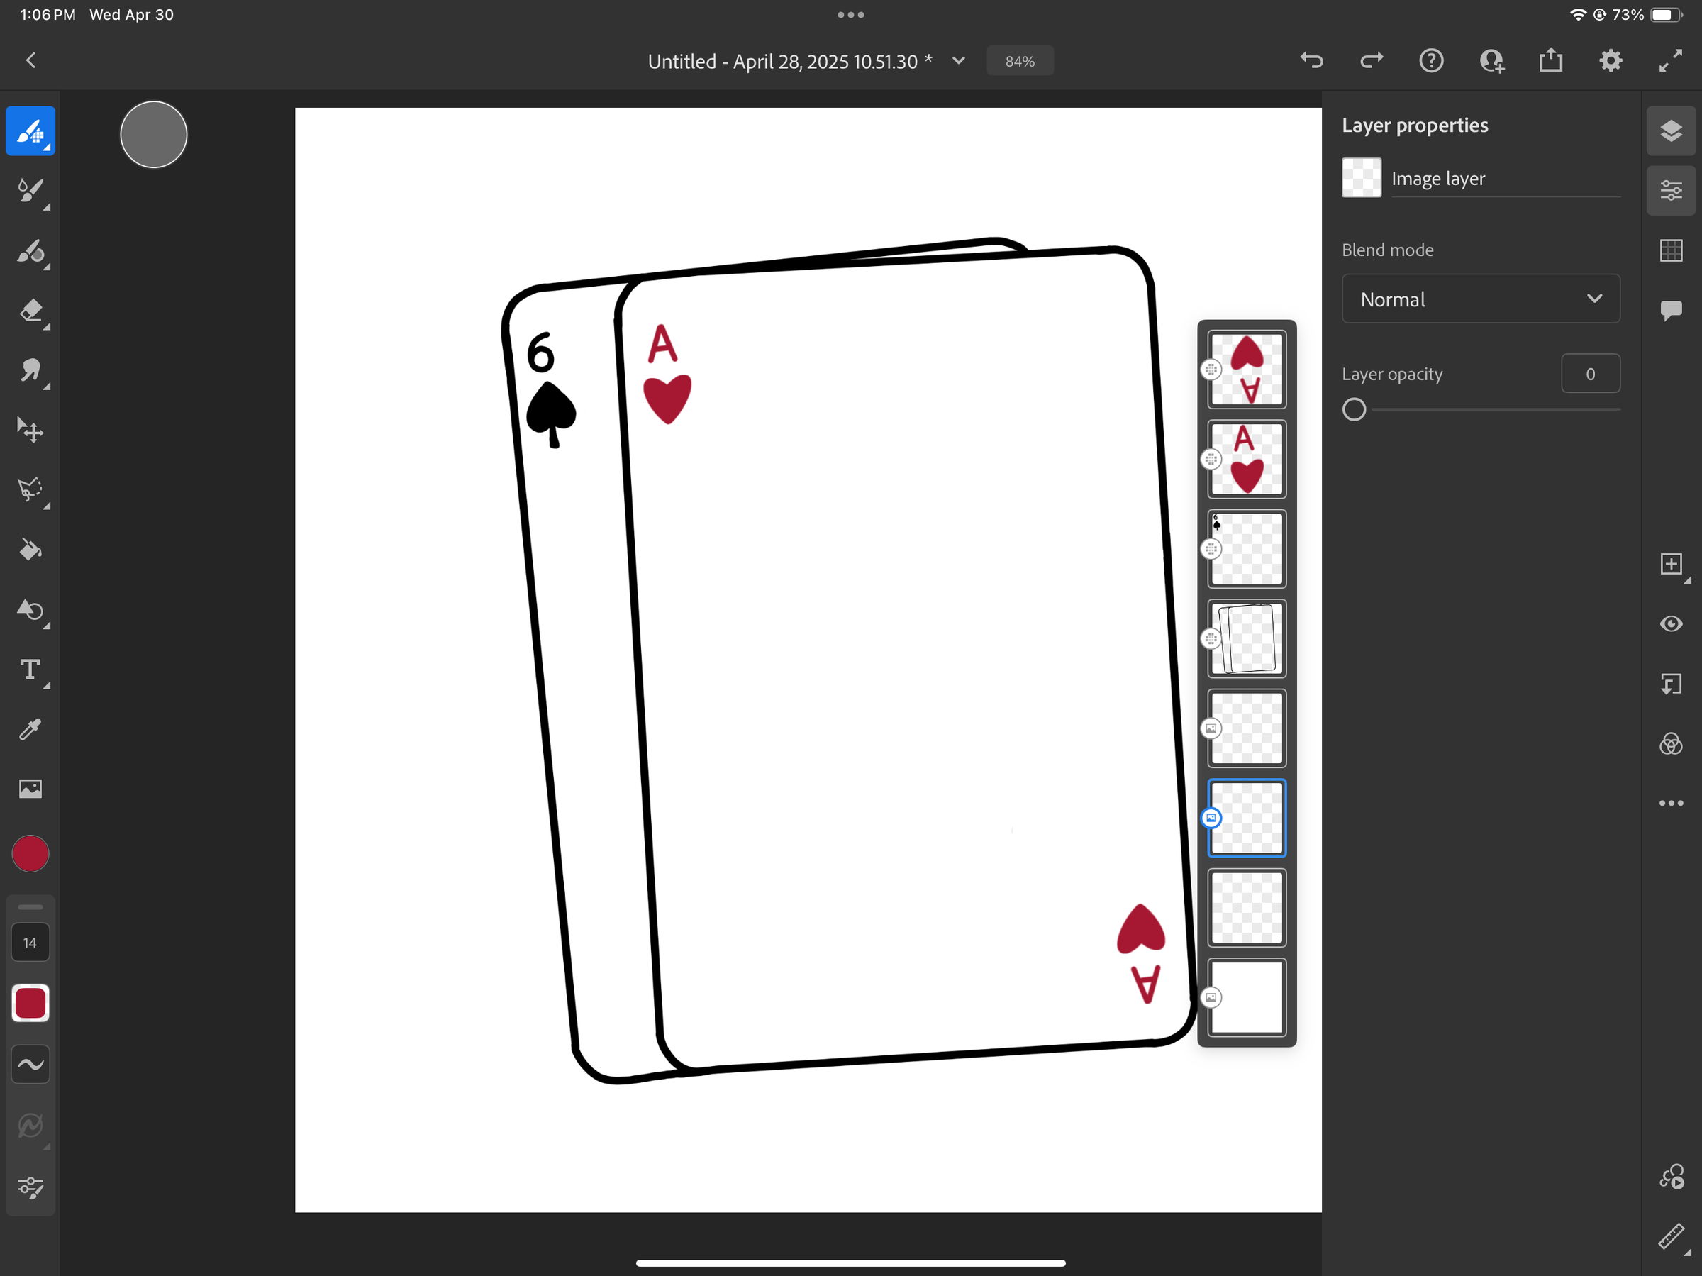Open the Share and export menu

pyautogui.click(x=1551, y=60)
